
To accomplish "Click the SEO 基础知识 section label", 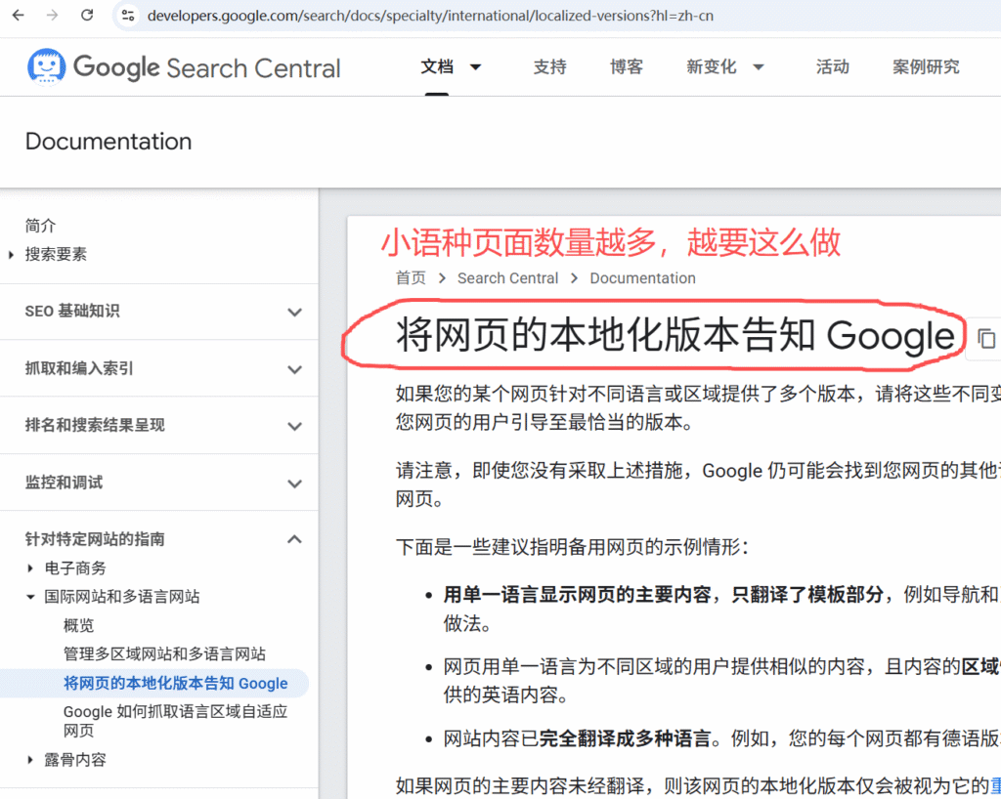I will click(x=72, y=312).
